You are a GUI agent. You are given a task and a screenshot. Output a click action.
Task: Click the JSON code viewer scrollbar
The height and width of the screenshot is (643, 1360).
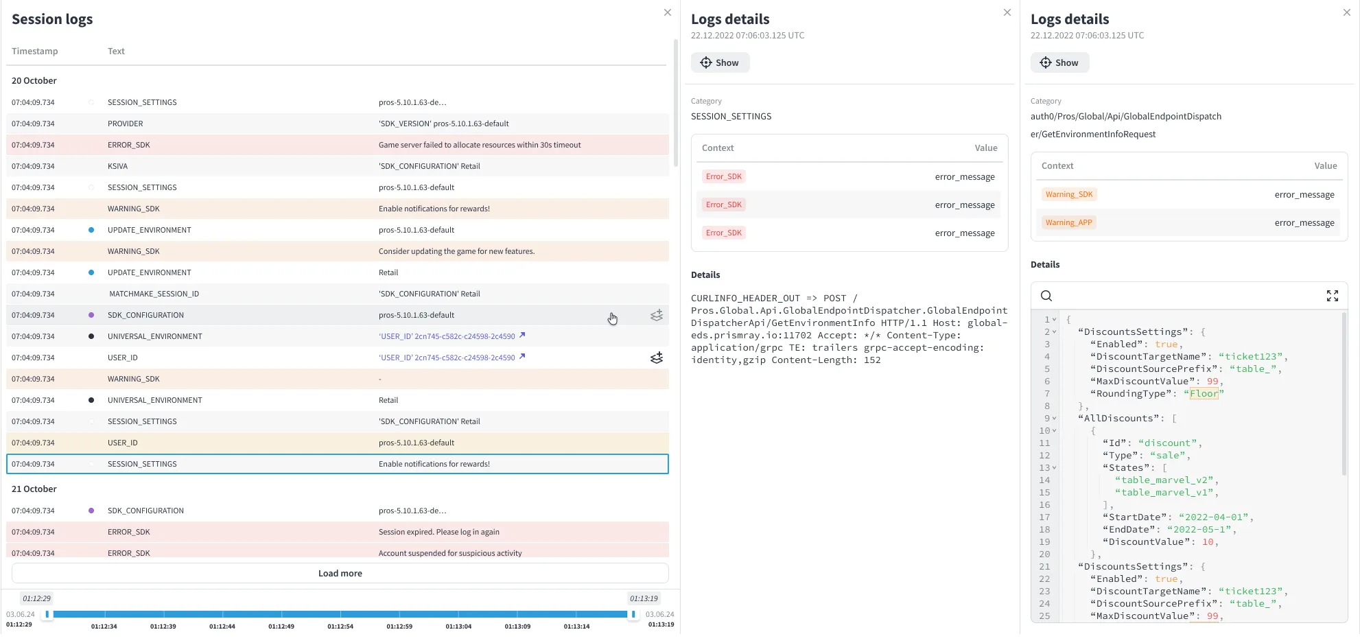tap(1344, 394)
